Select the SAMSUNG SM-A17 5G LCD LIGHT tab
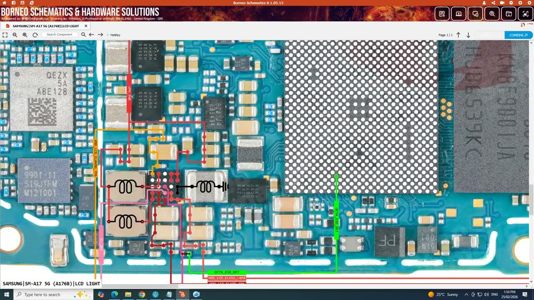This screenshot has width=534, height=300. click(46, 26)
